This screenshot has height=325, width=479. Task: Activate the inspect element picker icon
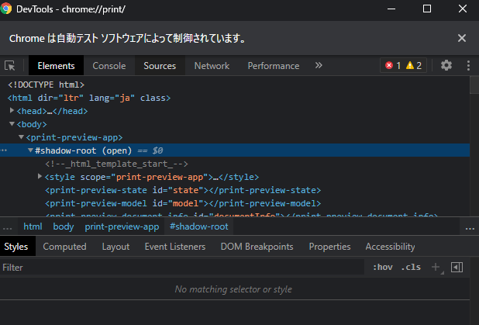click(x=10, y=65)
